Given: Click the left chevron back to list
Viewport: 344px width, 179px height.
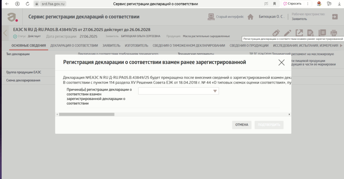Looking at the screenshot, I should [5, 33].
